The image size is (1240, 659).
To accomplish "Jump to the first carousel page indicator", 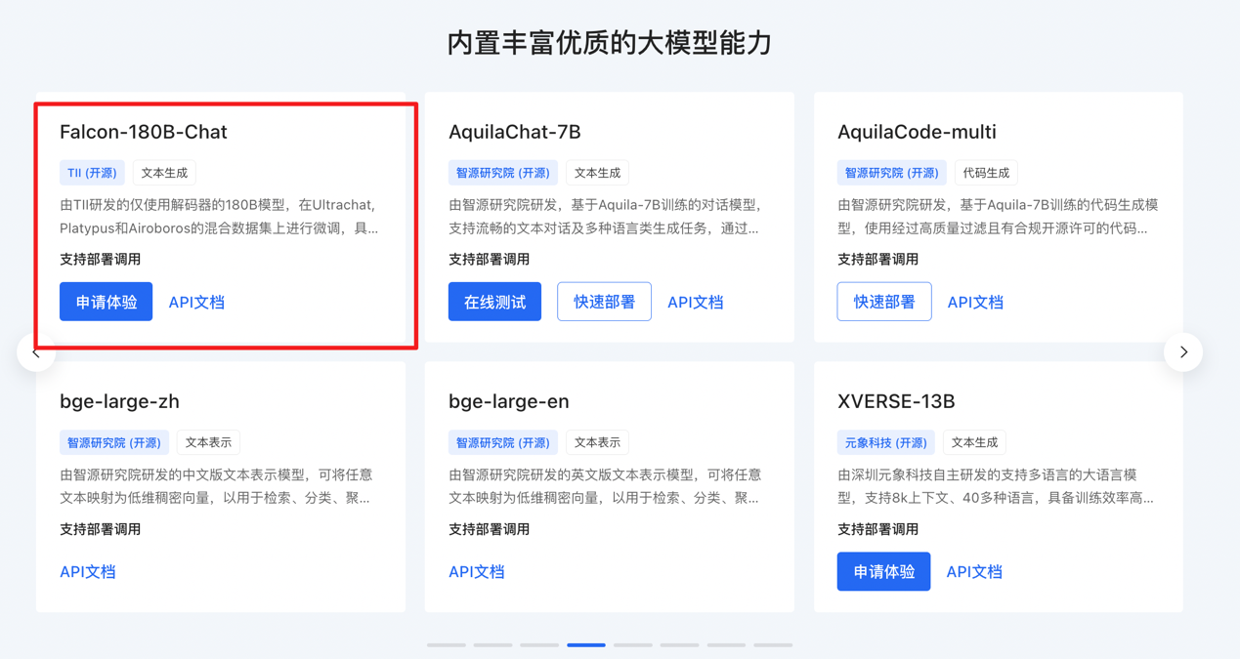I will coord(447,644).
